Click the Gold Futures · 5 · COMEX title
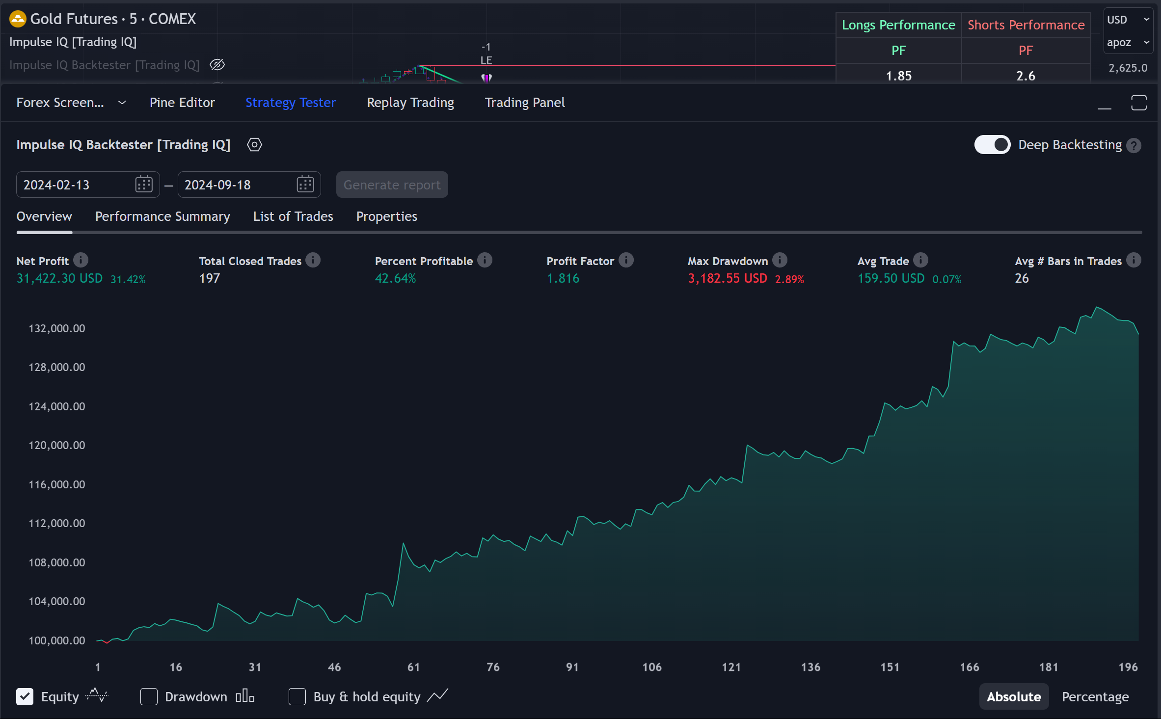1161x719 pixels. click(113, 19)
